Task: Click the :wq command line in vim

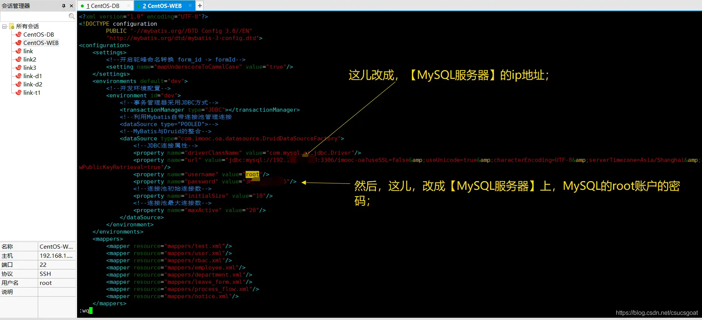Action: tap(86, 311)
